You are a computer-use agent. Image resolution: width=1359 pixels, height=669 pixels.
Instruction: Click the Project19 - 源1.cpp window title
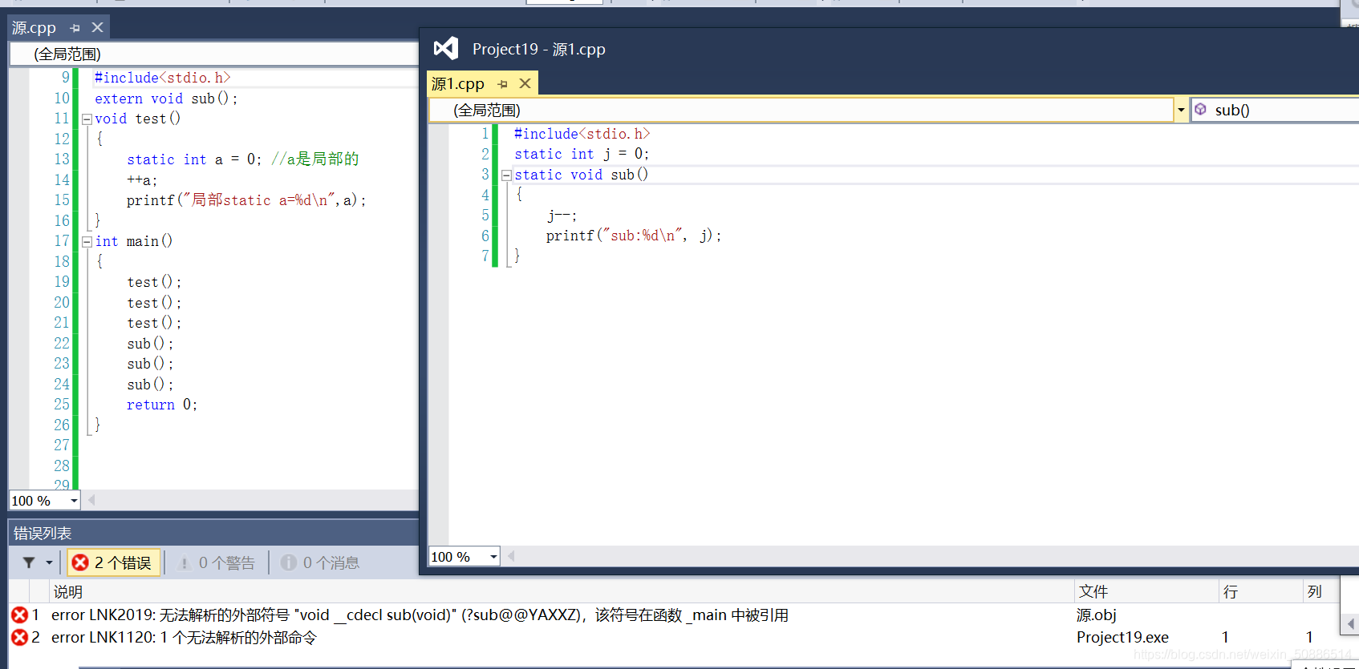click(x=539, y=50)
